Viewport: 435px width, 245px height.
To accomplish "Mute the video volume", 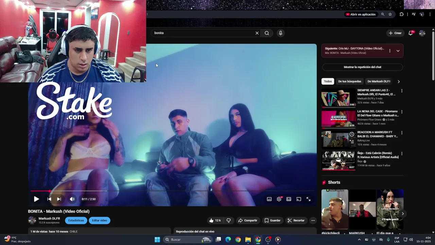I will [72, 199].
